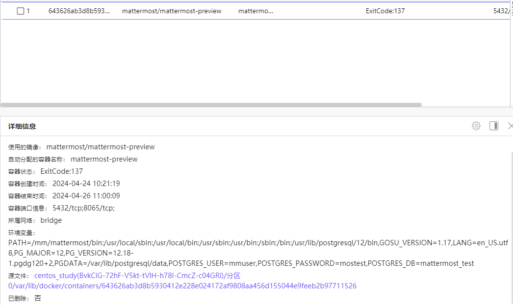Click the 5432 port cell in the table row
The height and width of the screenshot is (305, 513).
[x=502, y=11]
